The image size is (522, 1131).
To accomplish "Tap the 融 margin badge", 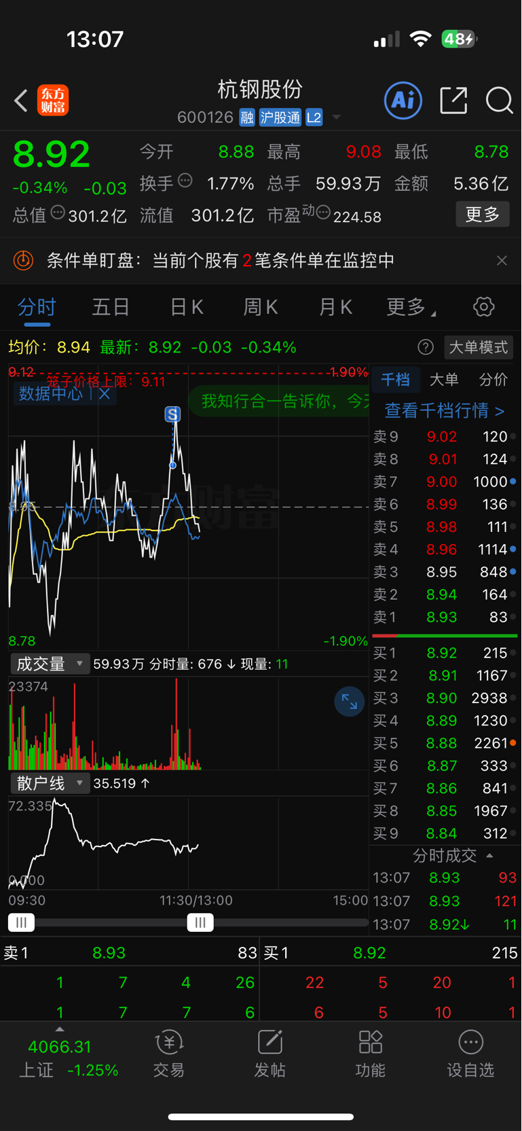I will (x=247, y=118).
